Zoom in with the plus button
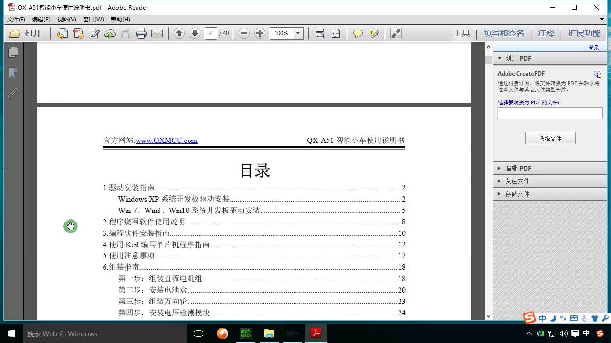Image resolution: width=611 pixels, height=343 pixels. coord(260,33)
